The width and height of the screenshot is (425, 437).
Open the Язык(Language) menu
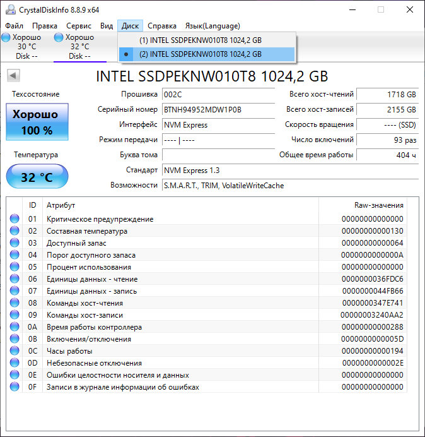click(212, 26)
